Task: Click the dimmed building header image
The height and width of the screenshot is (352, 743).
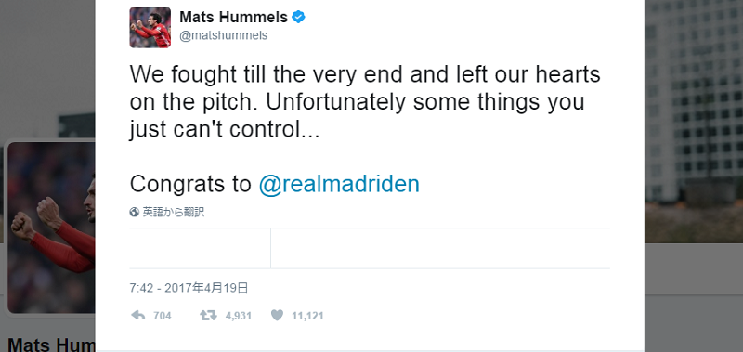Action: [x=693, y=122]
